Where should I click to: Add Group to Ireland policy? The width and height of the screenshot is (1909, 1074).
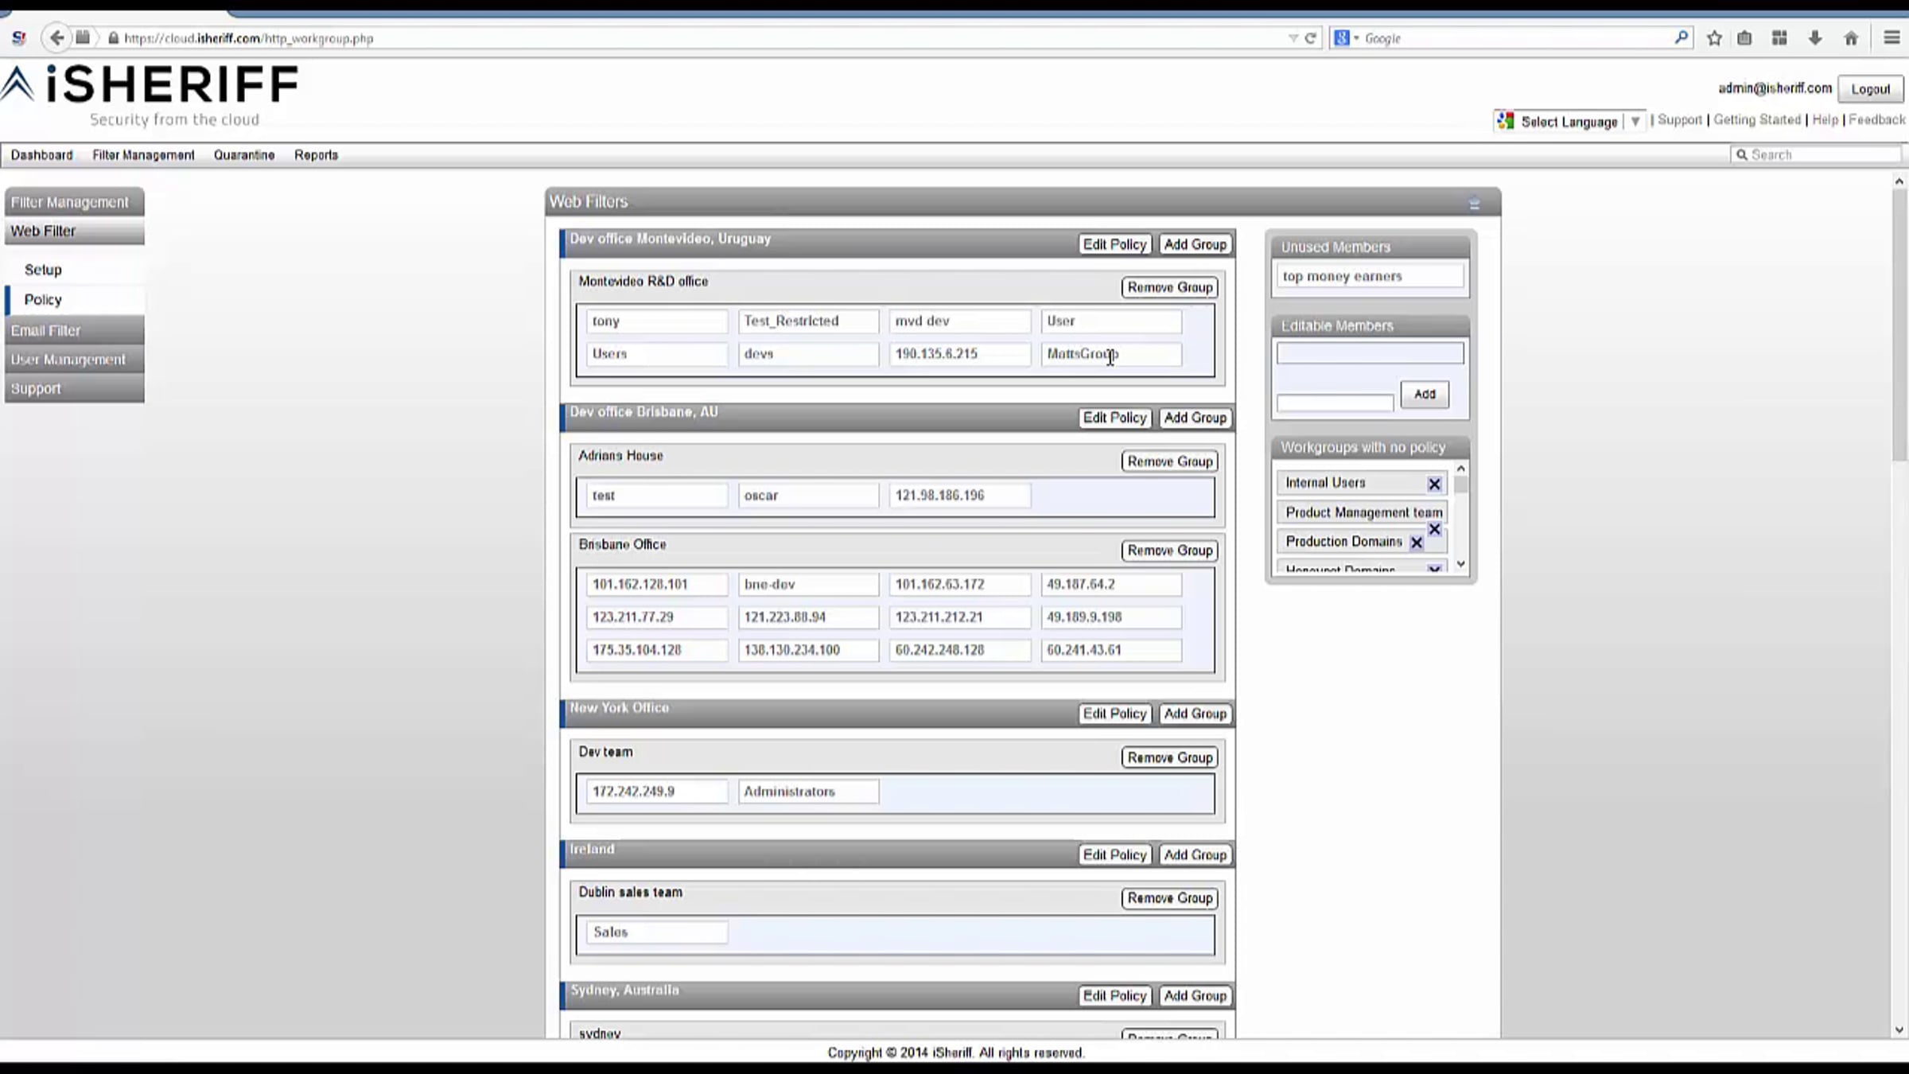click(1195, 854)
